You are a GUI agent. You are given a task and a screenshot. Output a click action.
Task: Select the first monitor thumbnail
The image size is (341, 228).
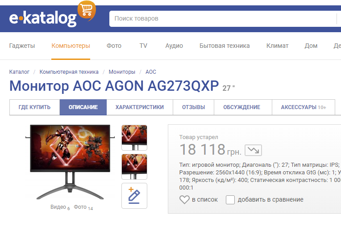click(x=134, y=138)
